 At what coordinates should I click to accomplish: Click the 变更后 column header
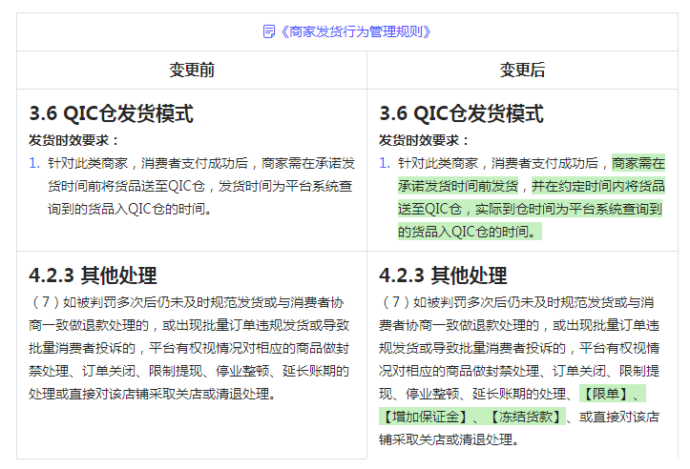[522, 70]
